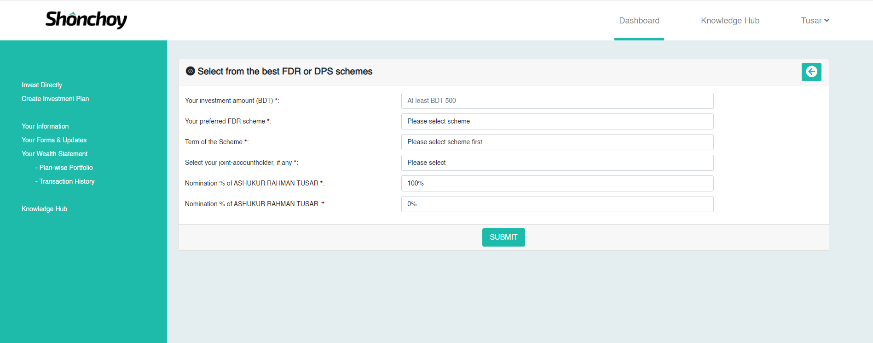This screenshot has width=873, height=343.
Task: Open the Tusar user dropdown menu
Action: (815, 21)
